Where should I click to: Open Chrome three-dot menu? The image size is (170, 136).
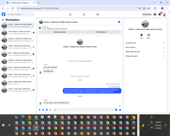point(167,8)
